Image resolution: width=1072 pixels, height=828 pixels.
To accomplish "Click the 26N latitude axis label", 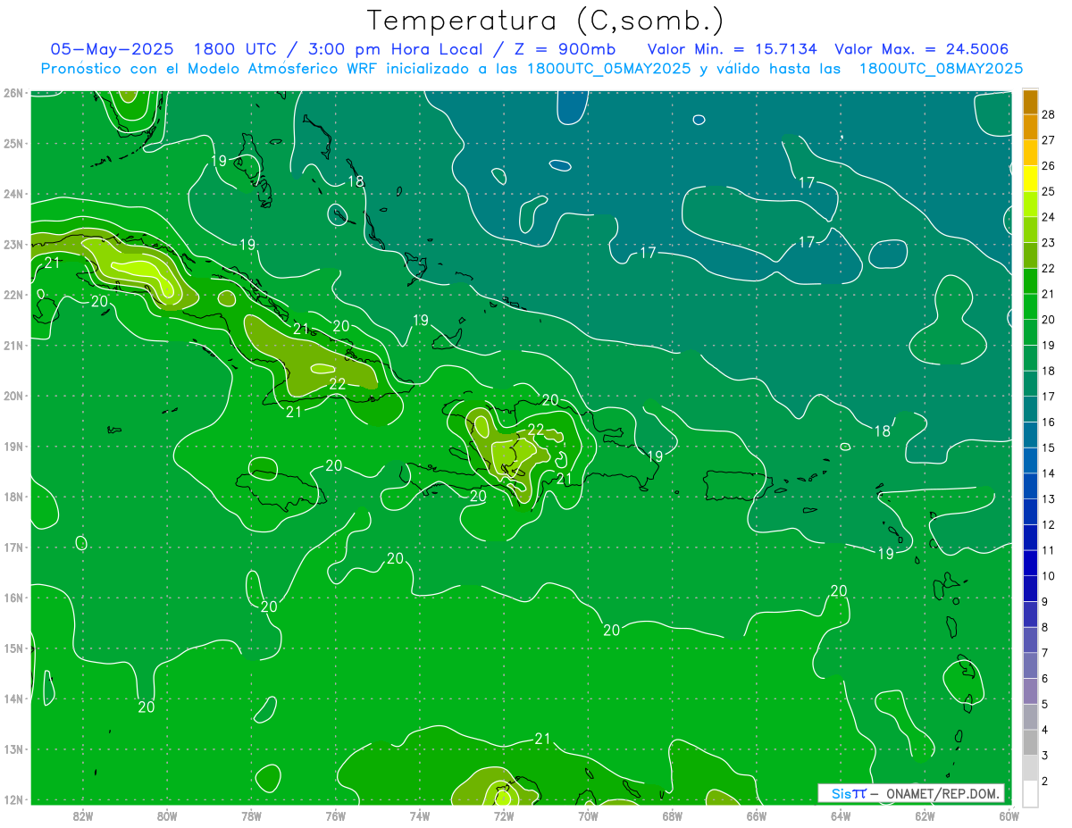I will tap(13, 93).
